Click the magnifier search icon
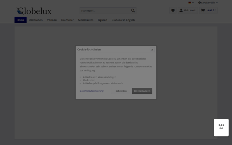 tap(133, 10)
